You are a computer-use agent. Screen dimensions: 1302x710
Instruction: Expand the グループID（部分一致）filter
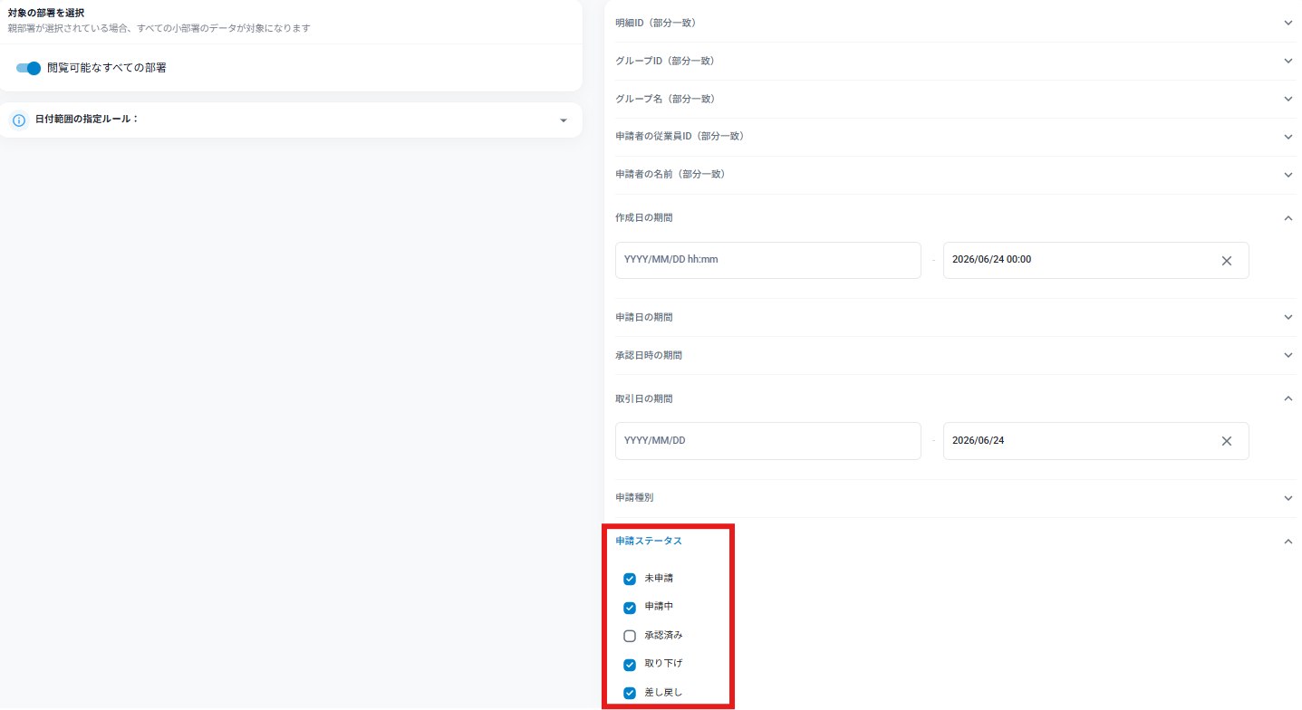point(955,61)
